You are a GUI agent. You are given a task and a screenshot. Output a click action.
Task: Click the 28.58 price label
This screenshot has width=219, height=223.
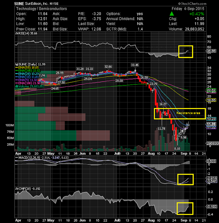tap(119, 80)
